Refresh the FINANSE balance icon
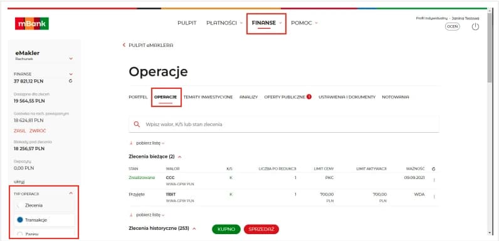This screenshot has width=499, height=241. click(x=71, y=81)
